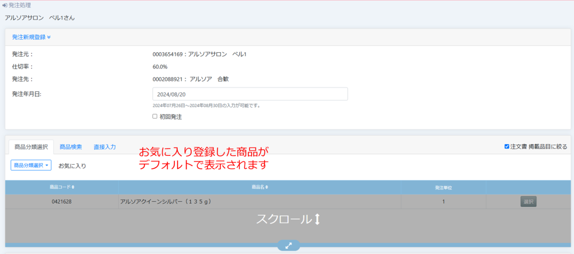
Task: Open the 商品分類選択 dropdown button
Action: point(31,165)
